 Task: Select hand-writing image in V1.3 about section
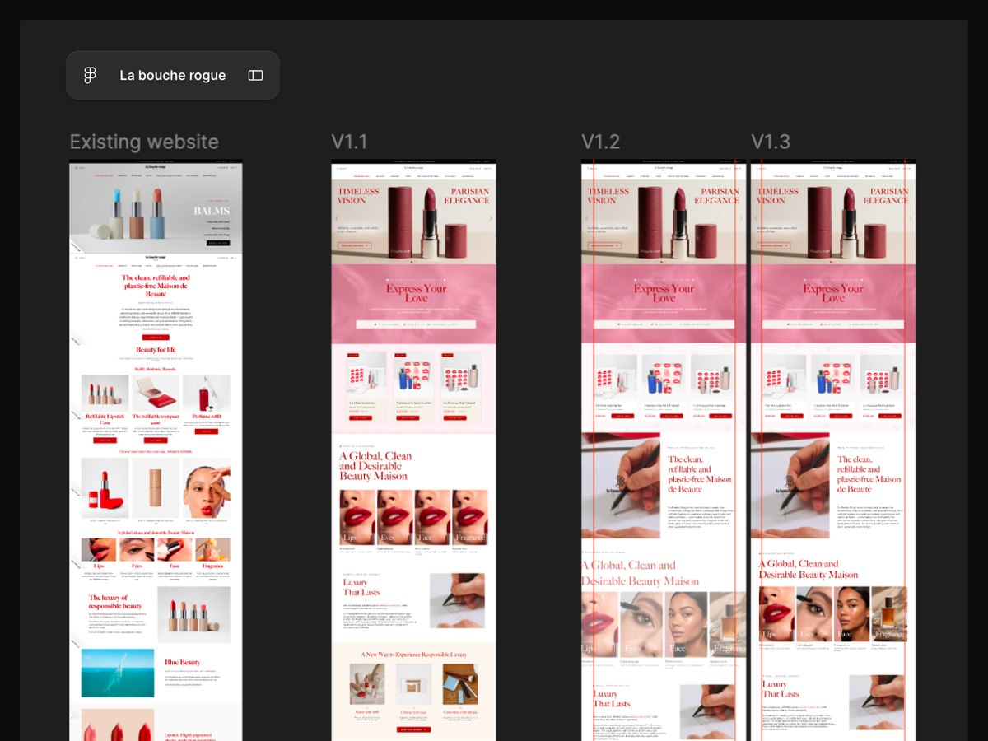[x=790, y=486]
